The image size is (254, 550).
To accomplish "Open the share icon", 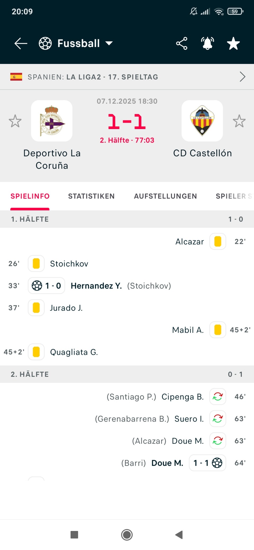I will click(182, 43).
